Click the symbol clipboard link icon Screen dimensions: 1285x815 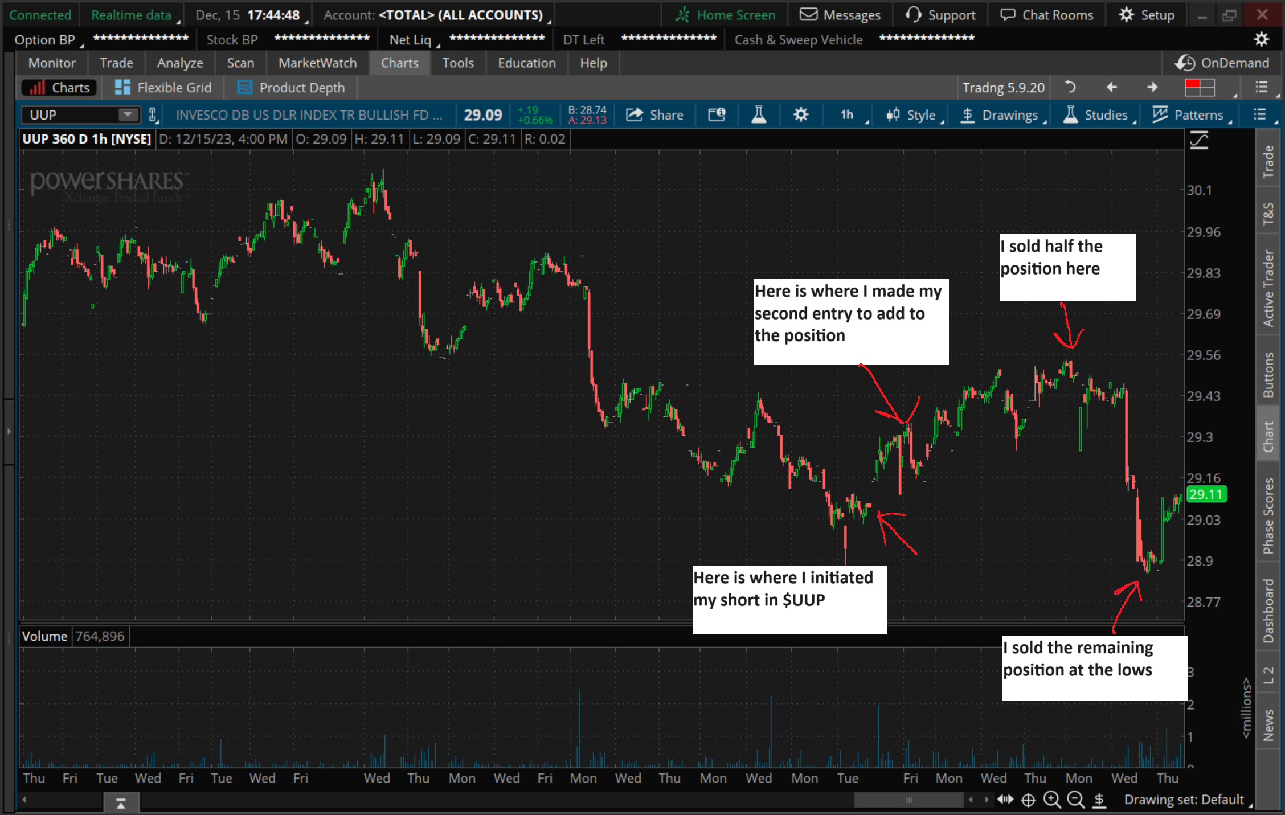[x=153, y=115]
